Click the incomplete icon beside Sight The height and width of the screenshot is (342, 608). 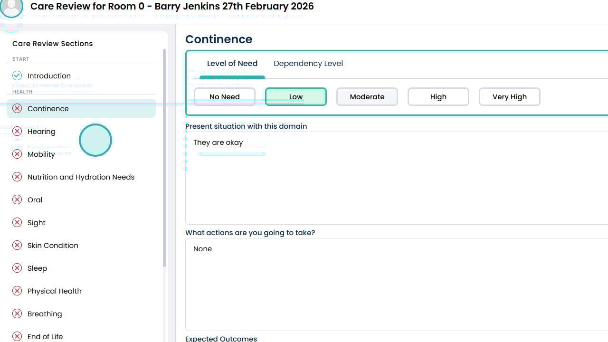pos(17,222)
